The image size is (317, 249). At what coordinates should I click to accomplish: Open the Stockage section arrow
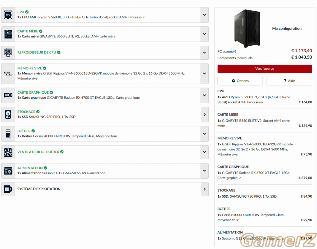[x=204, y=114]
